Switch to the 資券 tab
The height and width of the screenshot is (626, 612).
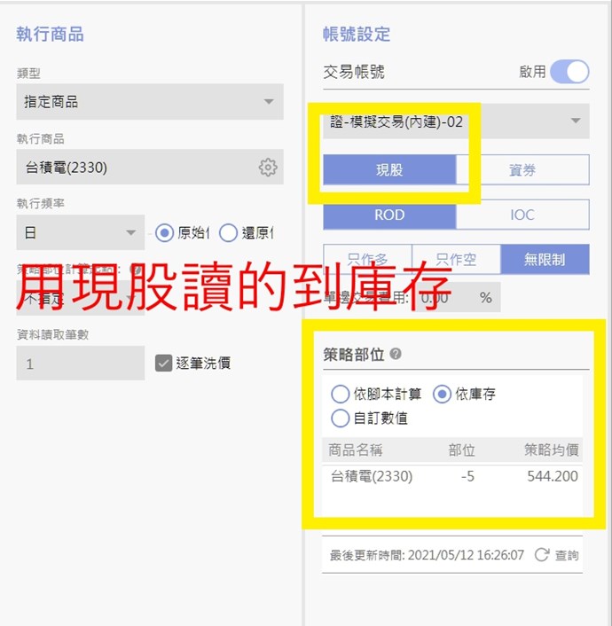coord(522,169)
